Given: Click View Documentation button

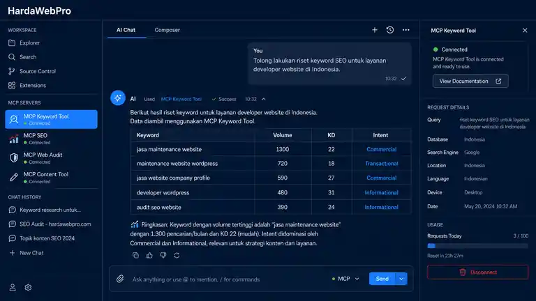Looking at the screenshot, I should pos(470,82).
